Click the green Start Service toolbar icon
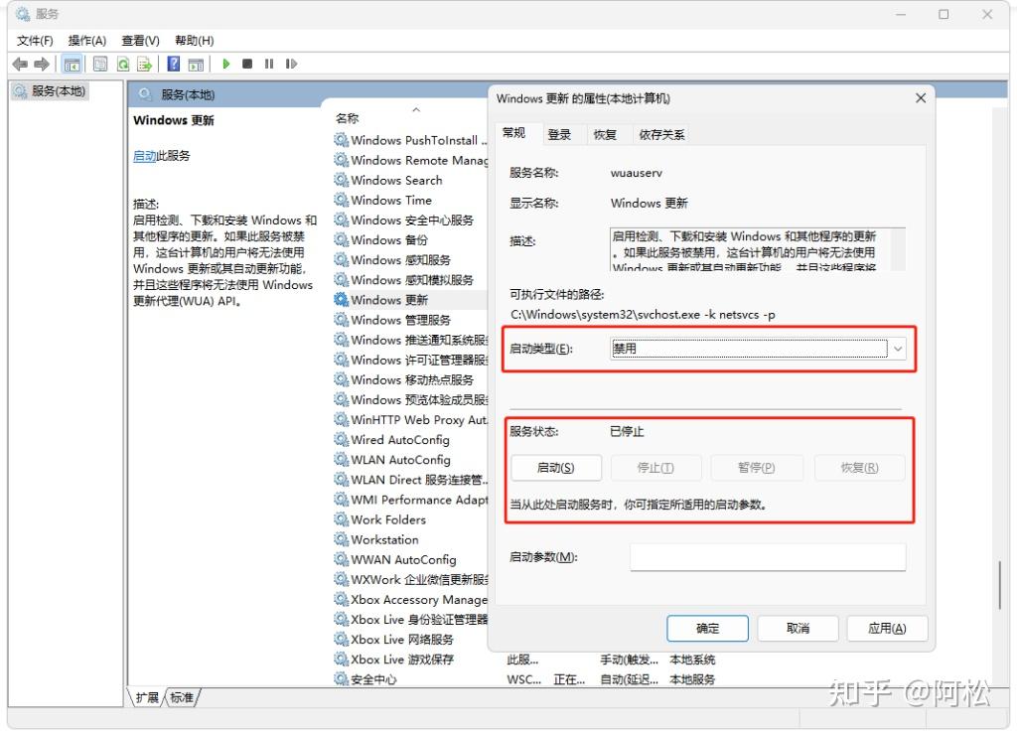The image size is (1017, 736). pyautogui.click(x=226, y=64)
